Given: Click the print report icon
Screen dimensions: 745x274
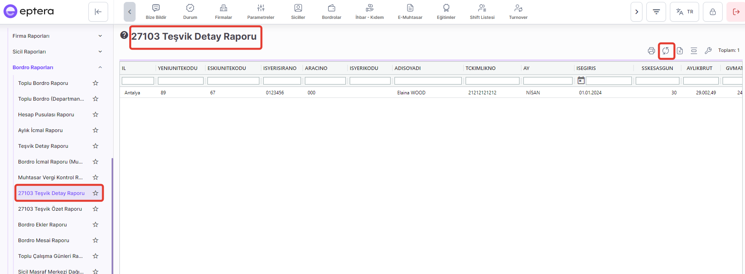Looking at the screenshot, I should click(x=651, y=51).
